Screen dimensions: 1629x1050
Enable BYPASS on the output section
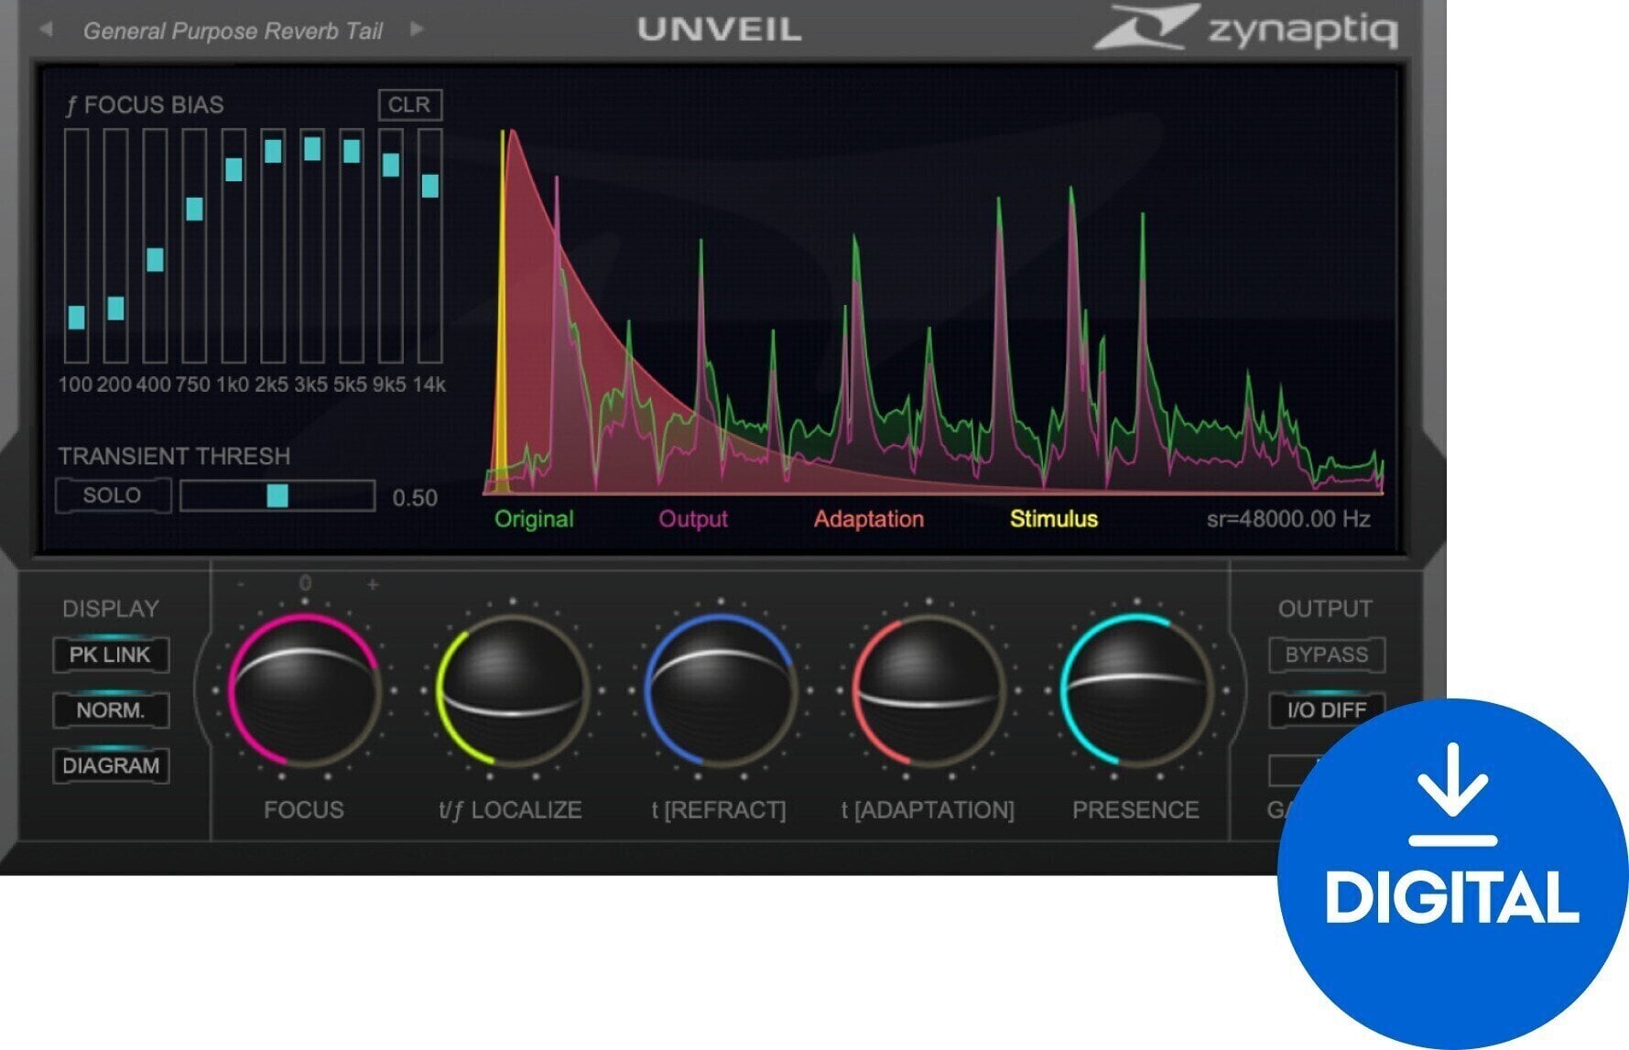1326,655
